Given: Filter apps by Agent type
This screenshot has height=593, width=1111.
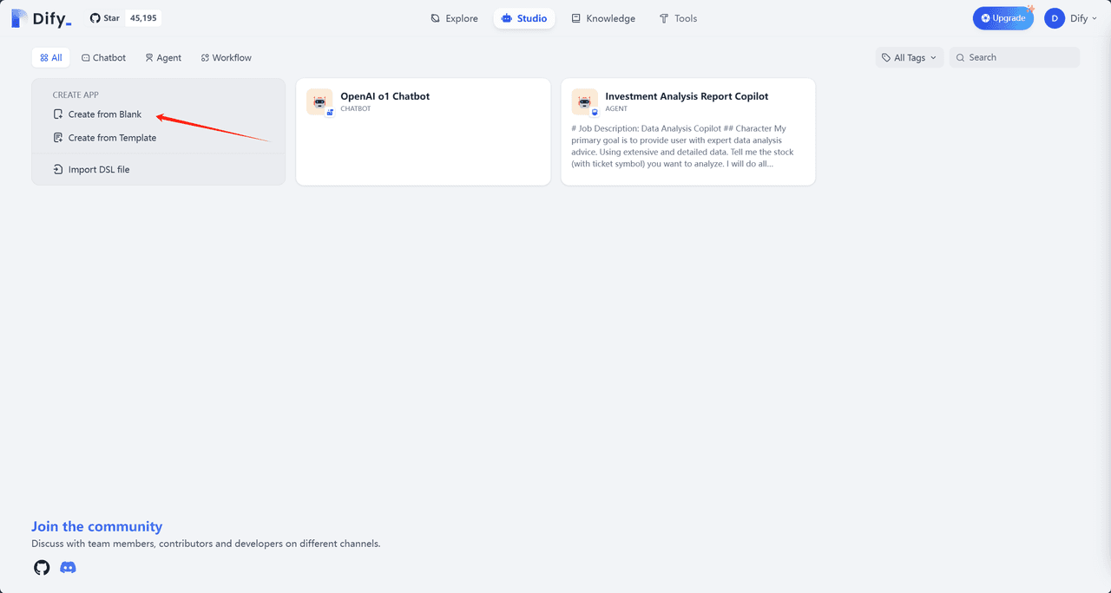Looking at the screenshot, I should pos(163,57).
